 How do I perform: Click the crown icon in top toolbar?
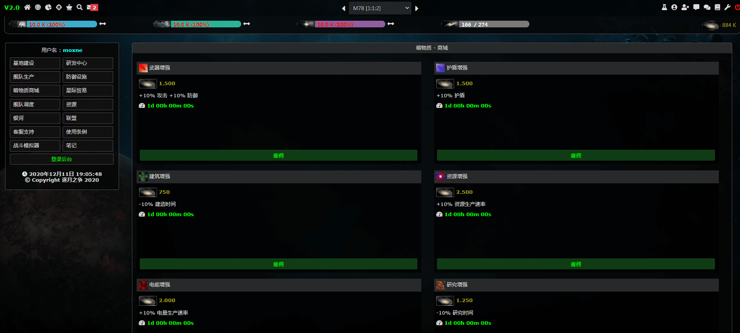point(69,7)
